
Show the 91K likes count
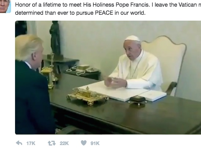pyautogui.click(x=95, y=143)
